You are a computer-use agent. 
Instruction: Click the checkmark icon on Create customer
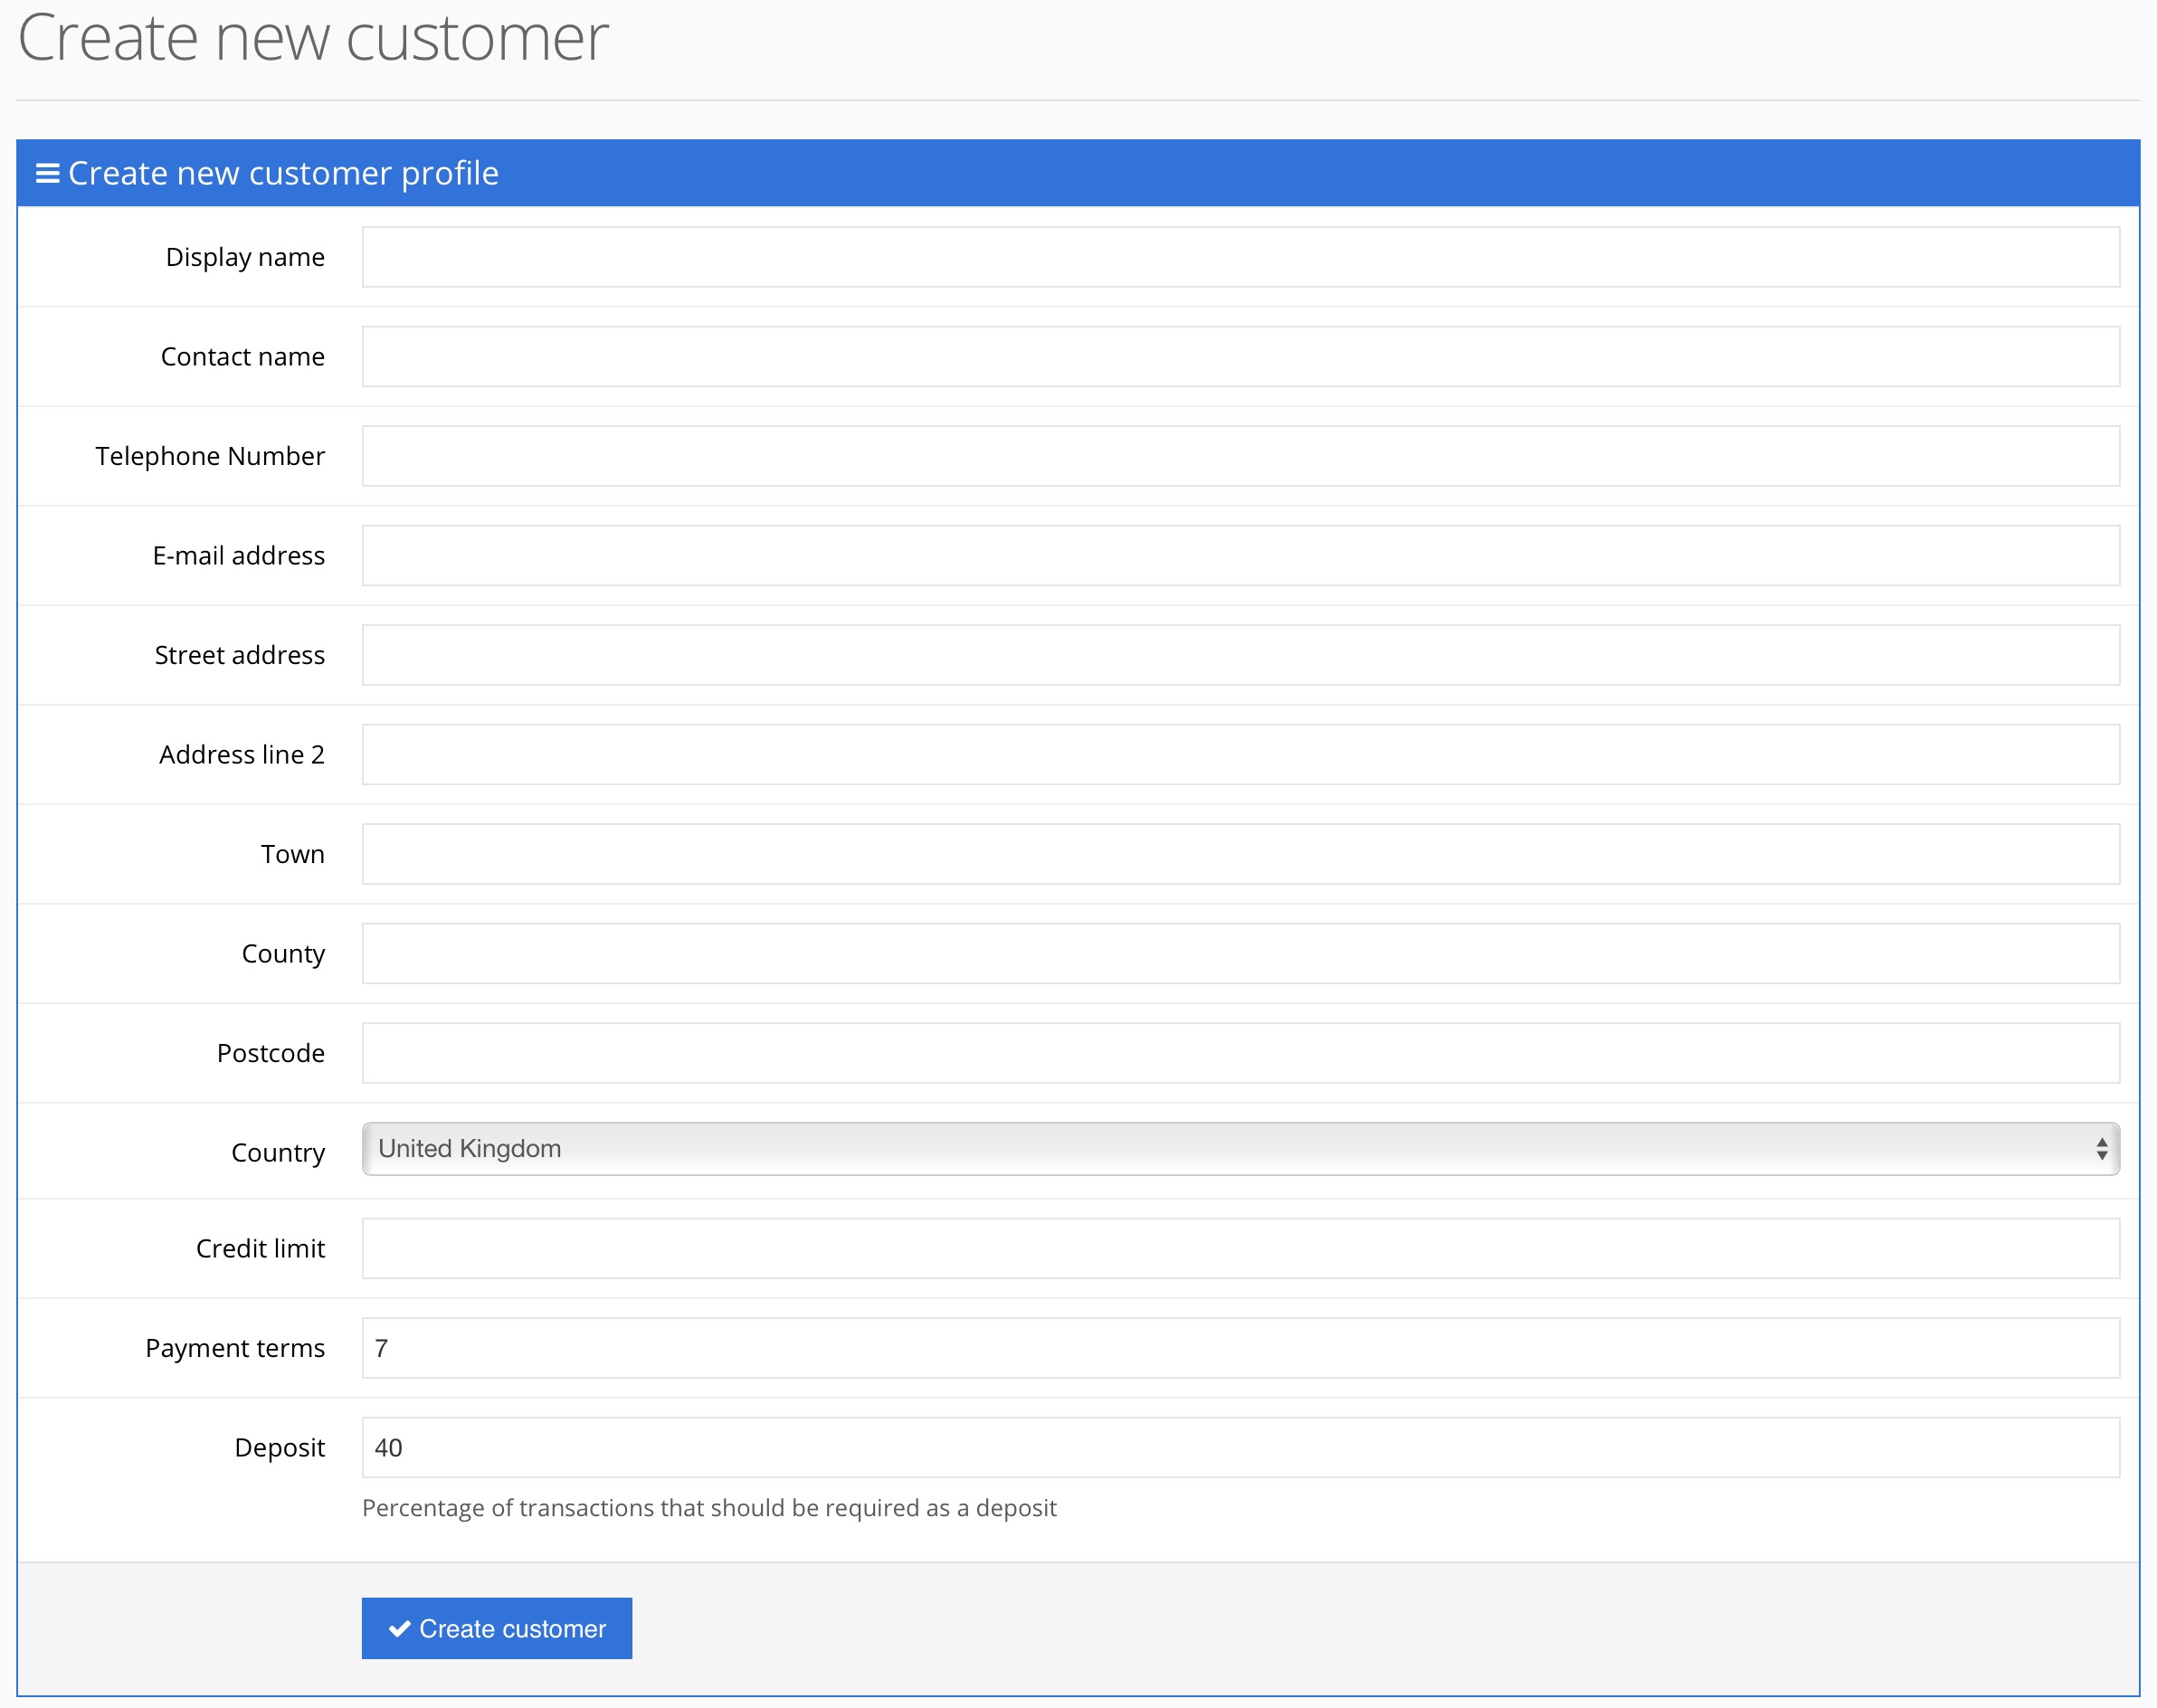[400, 1629]
